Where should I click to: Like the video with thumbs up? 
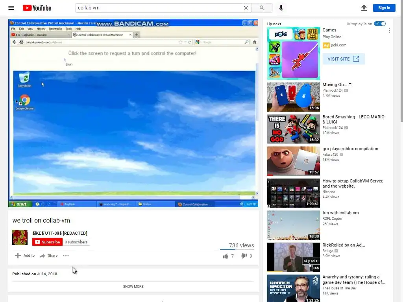point(226,256)
